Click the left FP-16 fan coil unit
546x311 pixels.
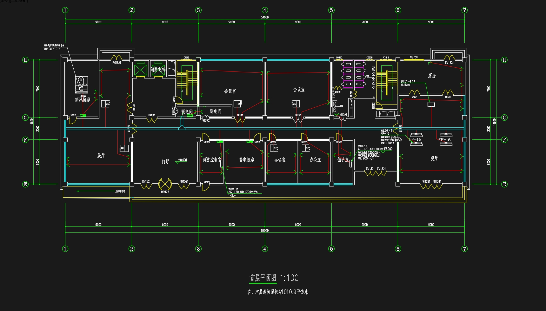416,139
